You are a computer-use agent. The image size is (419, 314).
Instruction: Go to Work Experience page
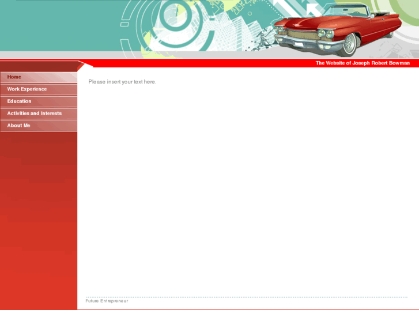pyautogui.click(x=39, y=89)
